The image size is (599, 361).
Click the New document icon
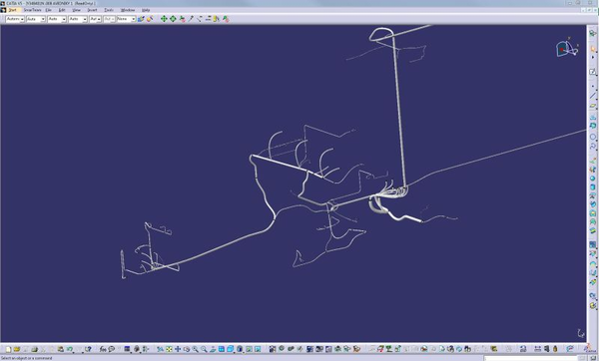[8, 349]
